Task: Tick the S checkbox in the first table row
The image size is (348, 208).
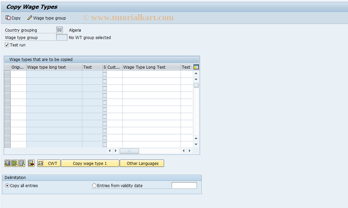Action: coord(105,74)
